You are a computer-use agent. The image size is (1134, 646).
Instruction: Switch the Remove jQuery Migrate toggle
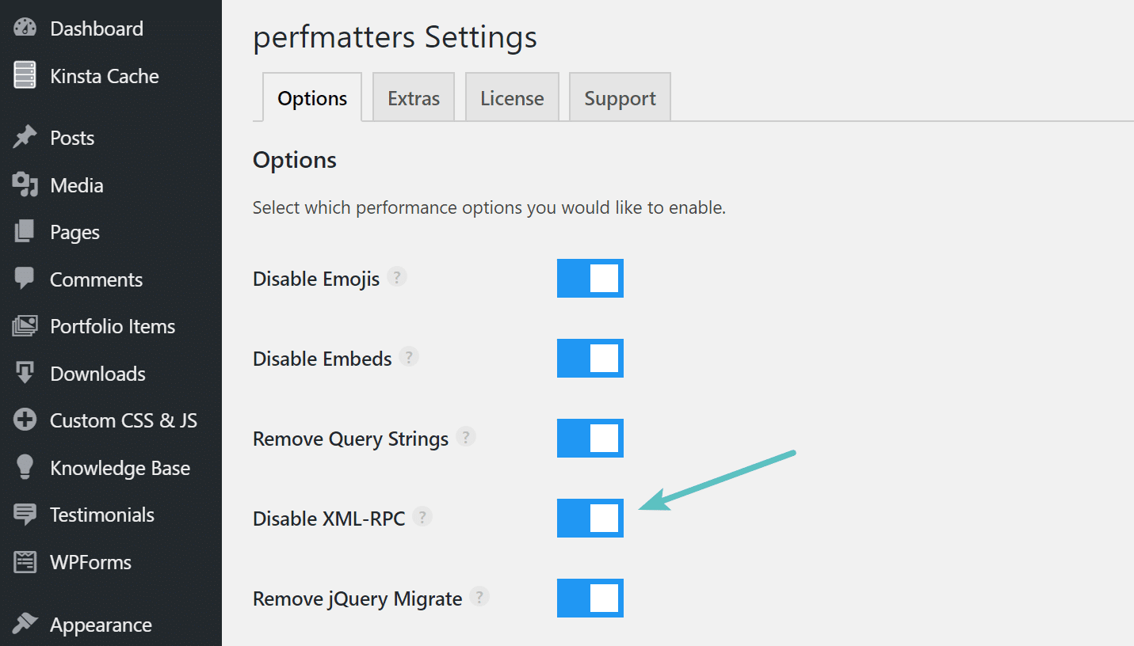[590, 598]
